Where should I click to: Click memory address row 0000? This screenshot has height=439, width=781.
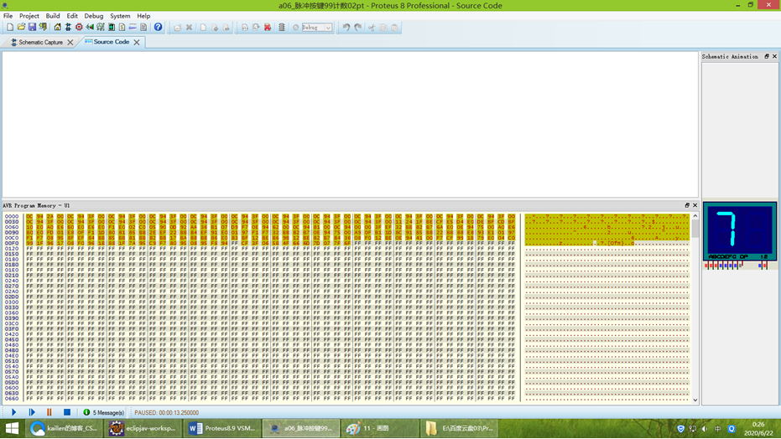[12, 216]
